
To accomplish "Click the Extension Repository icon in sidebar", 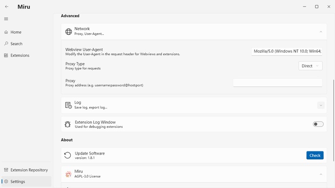I will 6,170.
